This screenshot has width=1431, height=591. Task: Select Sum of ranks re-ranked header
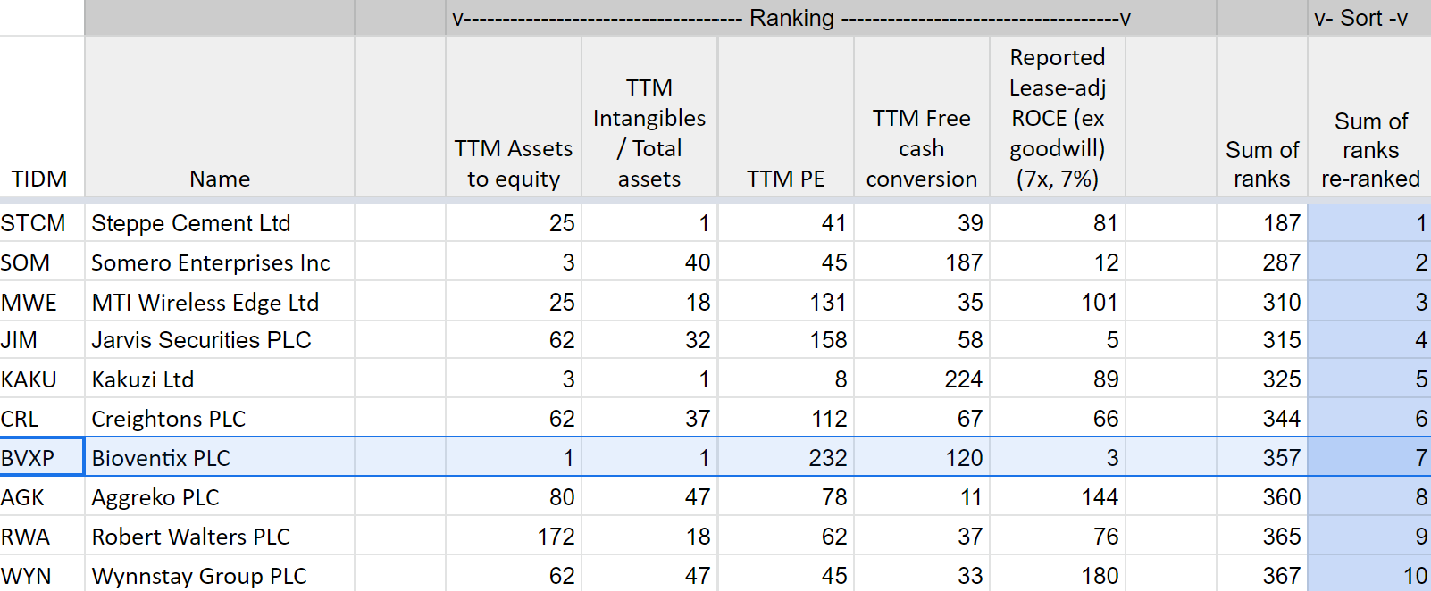pos(1370,116)
